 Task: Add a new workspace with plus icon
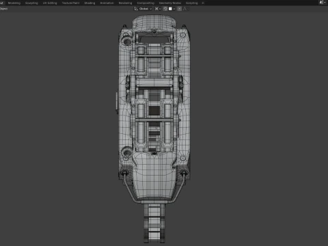tap(203, 3)
